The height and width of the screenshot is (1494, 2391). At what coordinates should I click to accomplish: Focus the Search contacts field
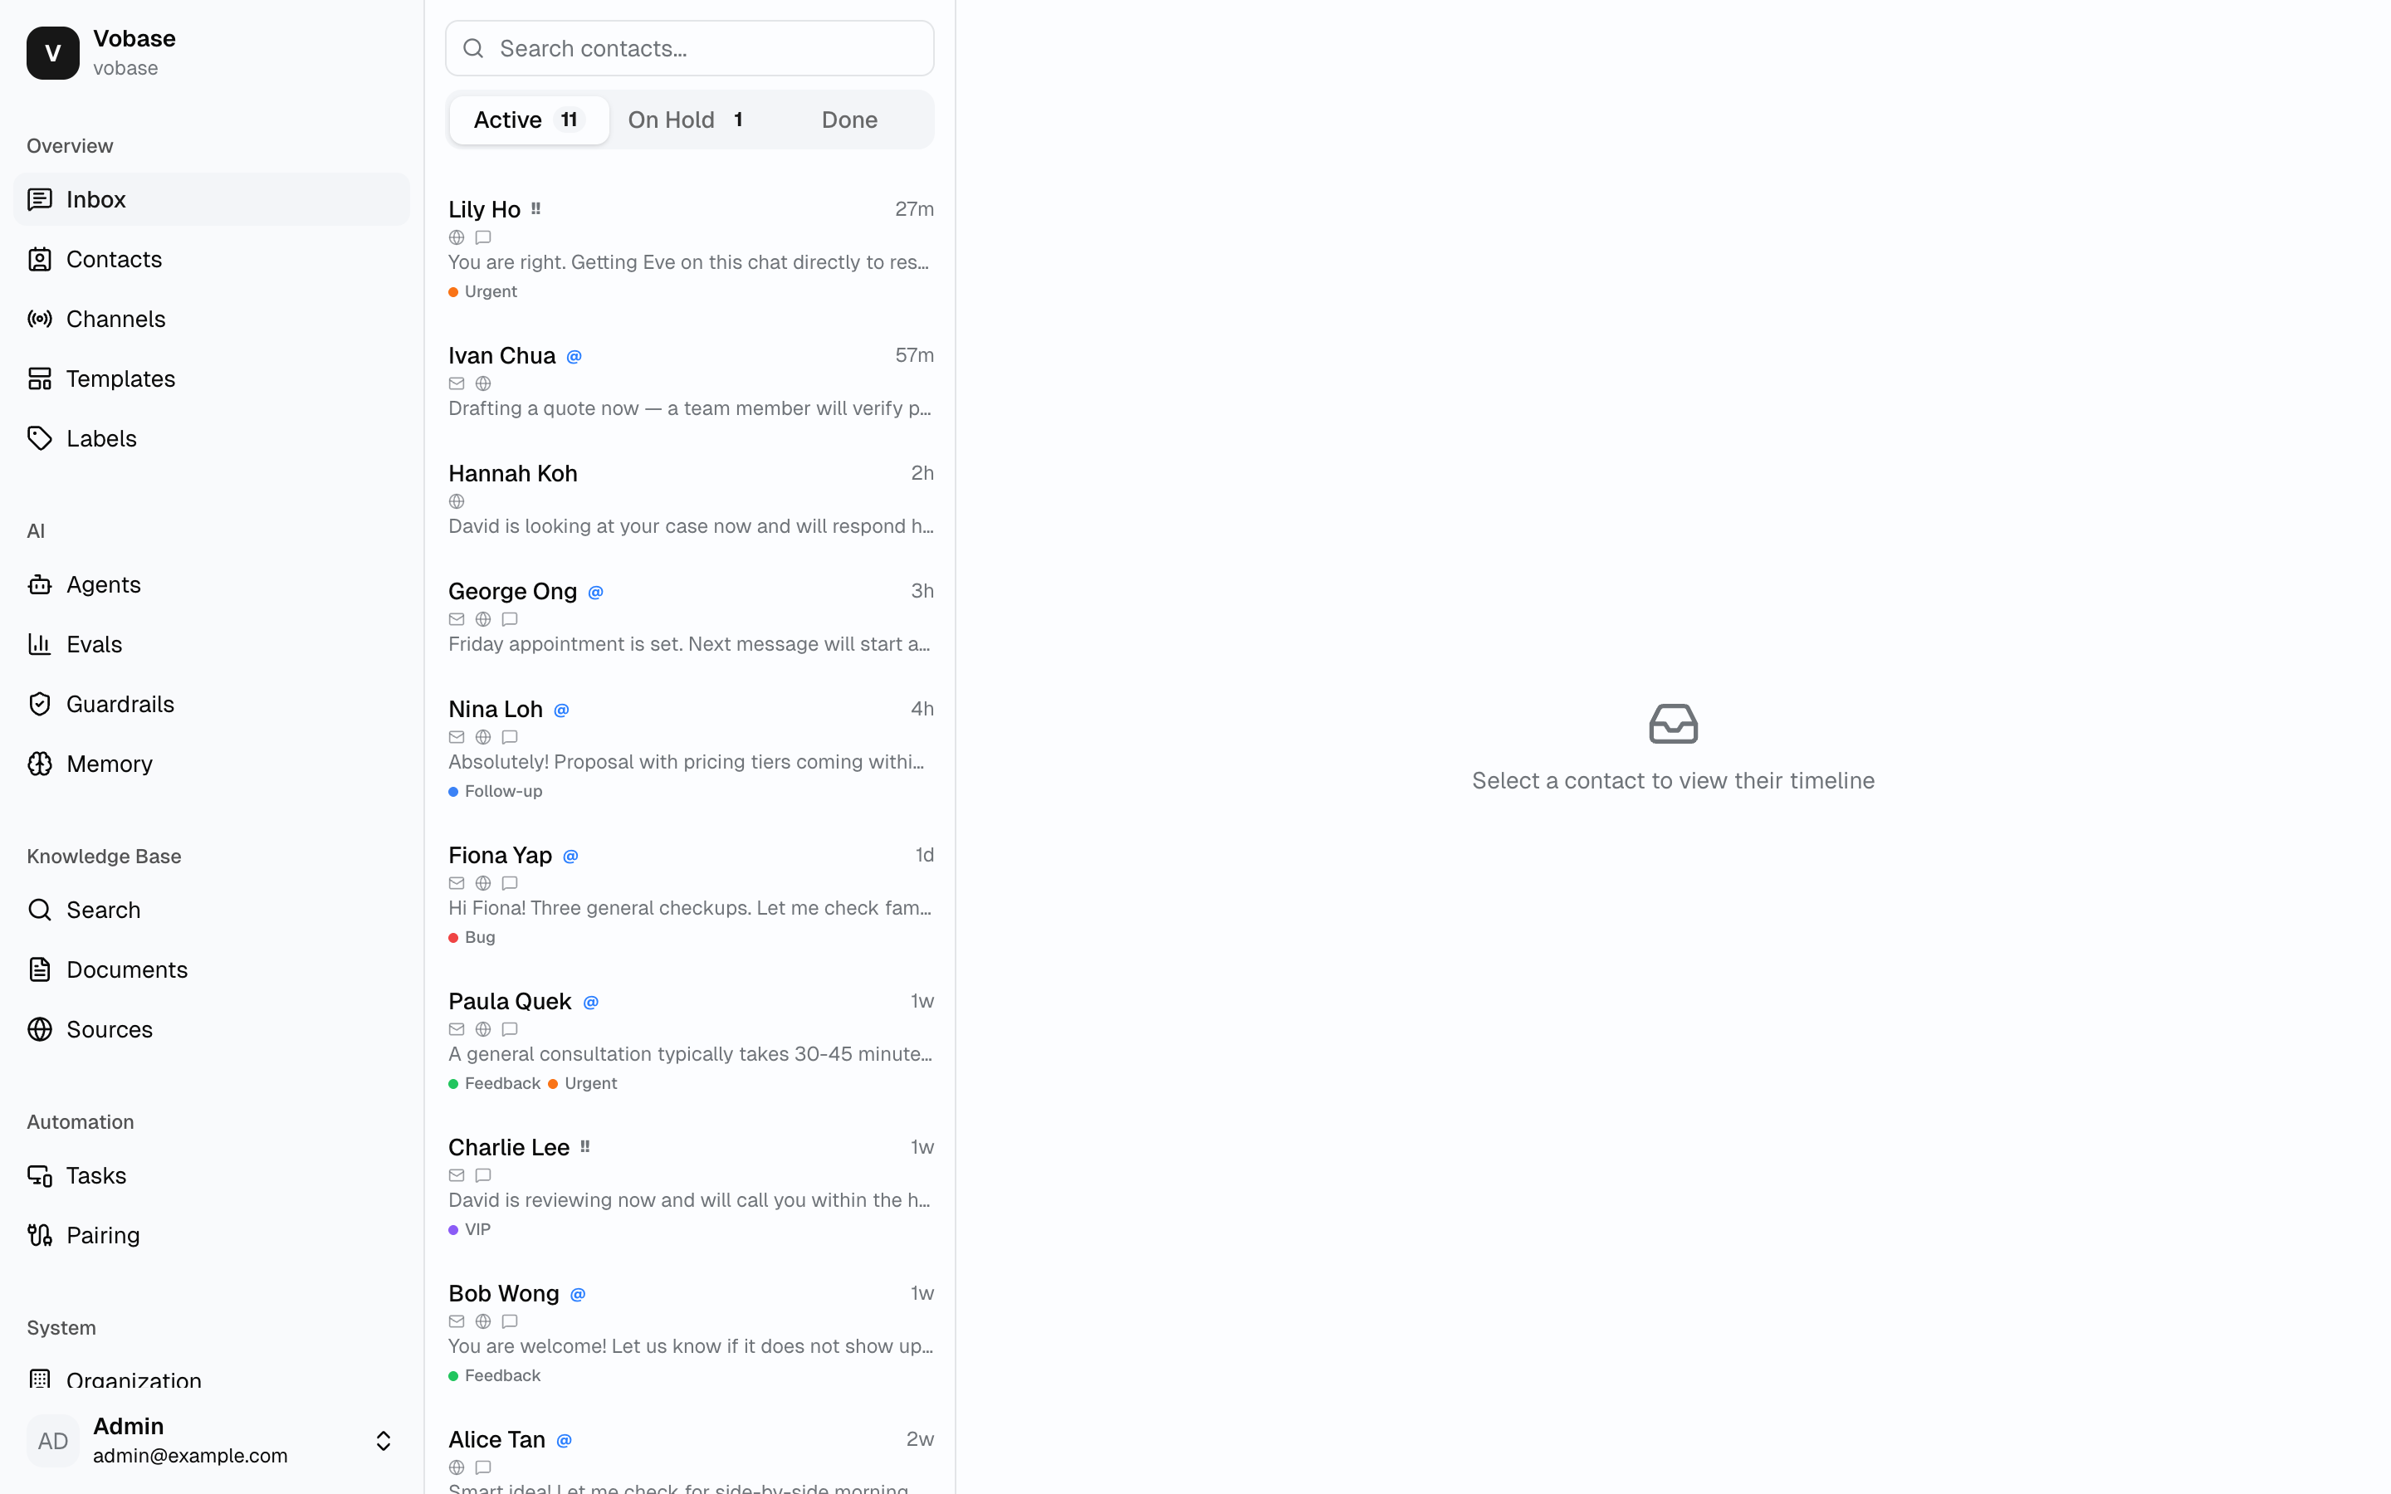tap(690, 48)
